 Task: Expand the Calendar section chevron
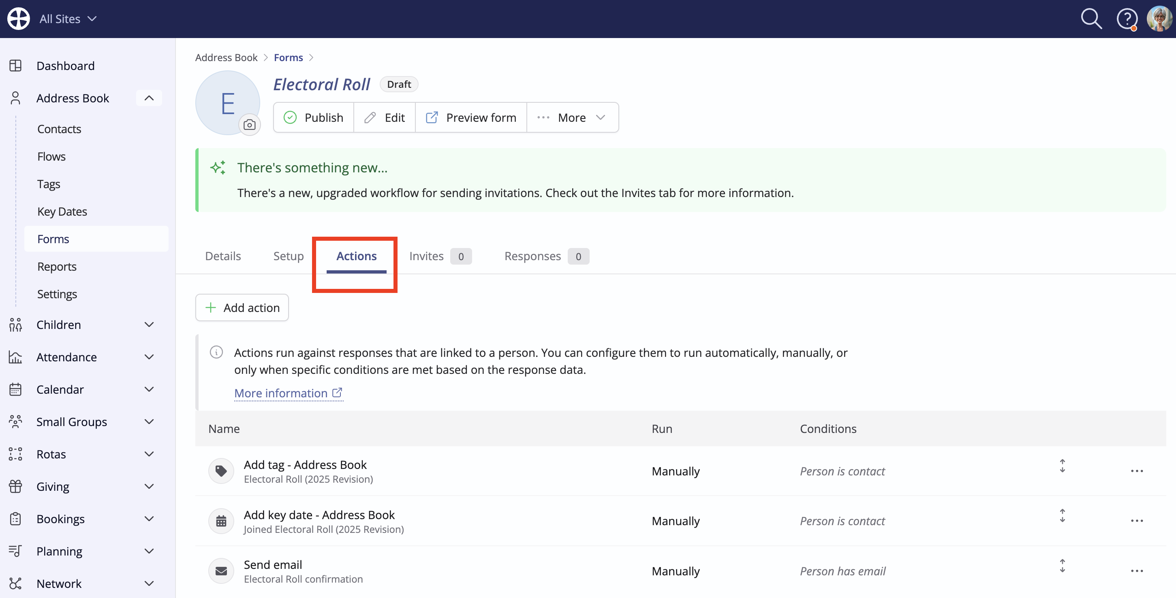click(x=149, y=389)
